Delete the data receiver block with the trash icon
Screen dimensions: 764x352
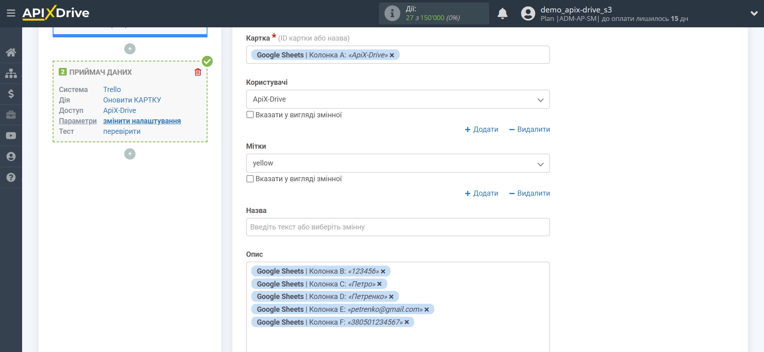[x=198, y=72]
